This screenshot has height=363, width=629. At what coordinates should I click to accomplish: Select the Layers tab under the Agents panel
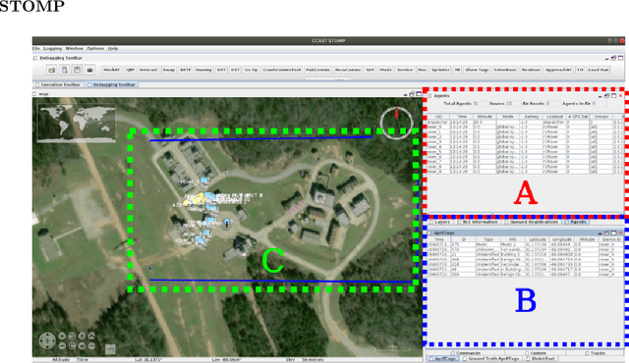440,222
